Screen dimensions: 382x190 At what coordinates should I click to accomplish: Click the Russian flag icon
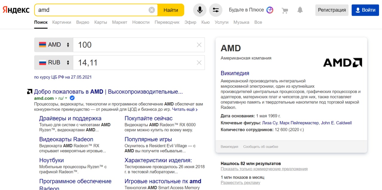click(x=42, y=63)
